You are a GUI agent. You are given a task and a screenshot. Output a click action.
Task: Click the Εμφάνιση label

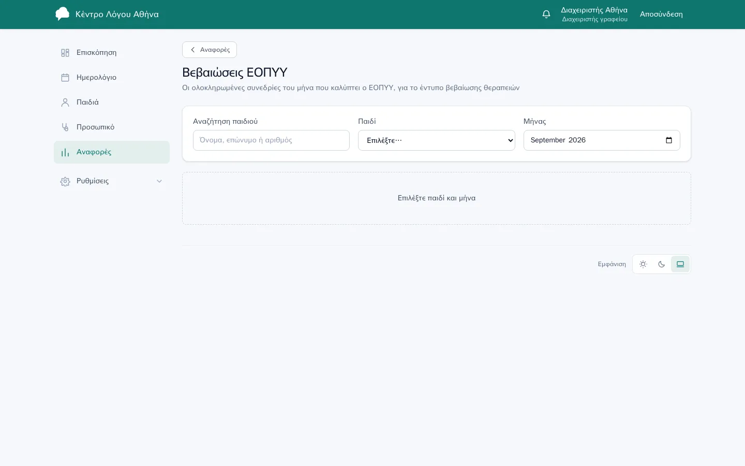point(612,264)
